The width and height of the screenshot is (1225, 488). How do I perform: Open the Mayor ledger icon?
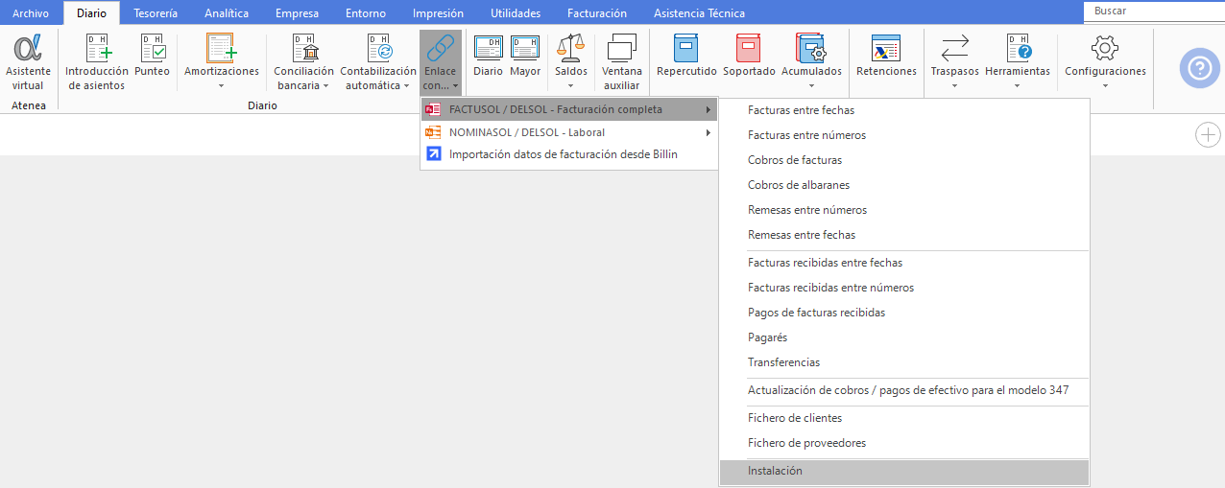[525, 48]
